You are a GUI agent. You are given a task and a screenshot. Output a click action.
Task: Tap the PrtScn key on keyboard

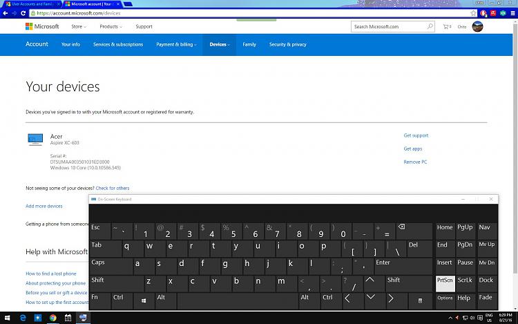[445, 283]
